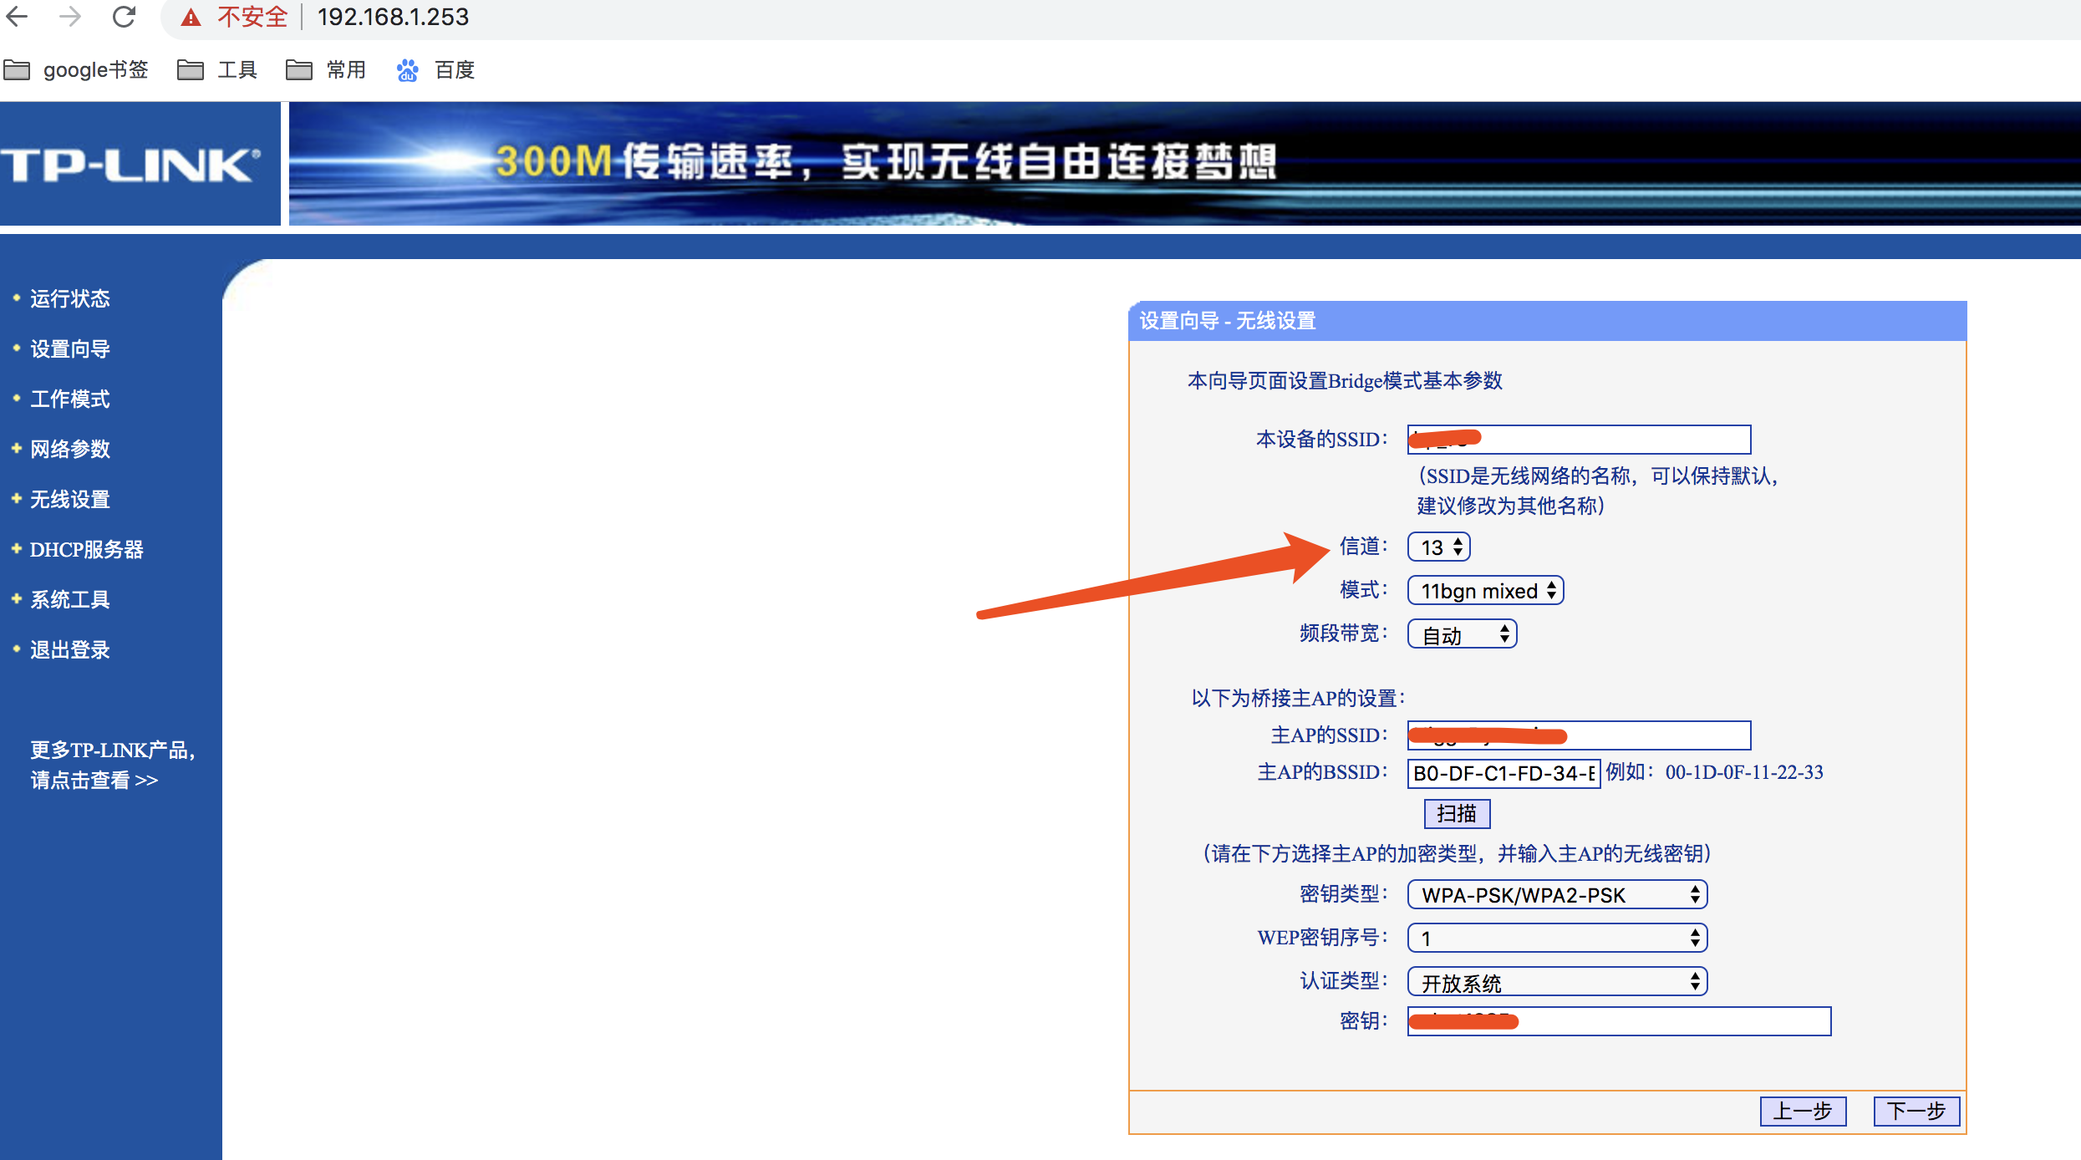
Task: Open the 频段带宽 dropdown
Action: pyautogui.click(x=1462, y=635)
